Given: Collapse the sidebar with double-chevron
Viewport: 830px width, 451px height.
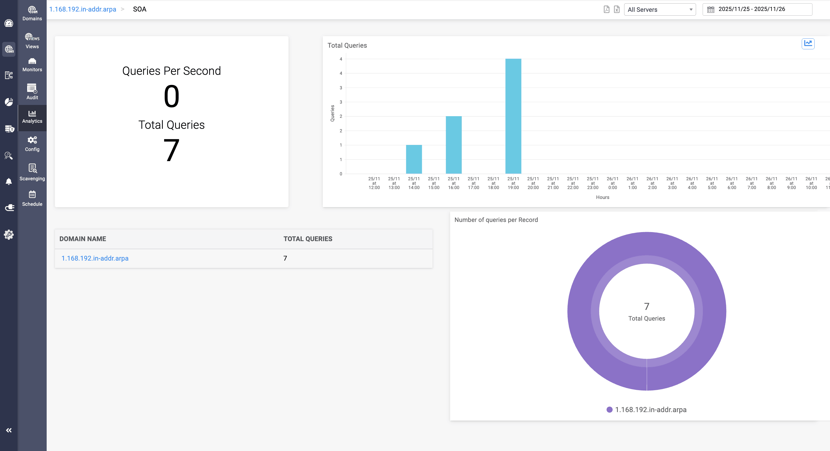Looking at the screenshot, I should [x=9, y=430].
